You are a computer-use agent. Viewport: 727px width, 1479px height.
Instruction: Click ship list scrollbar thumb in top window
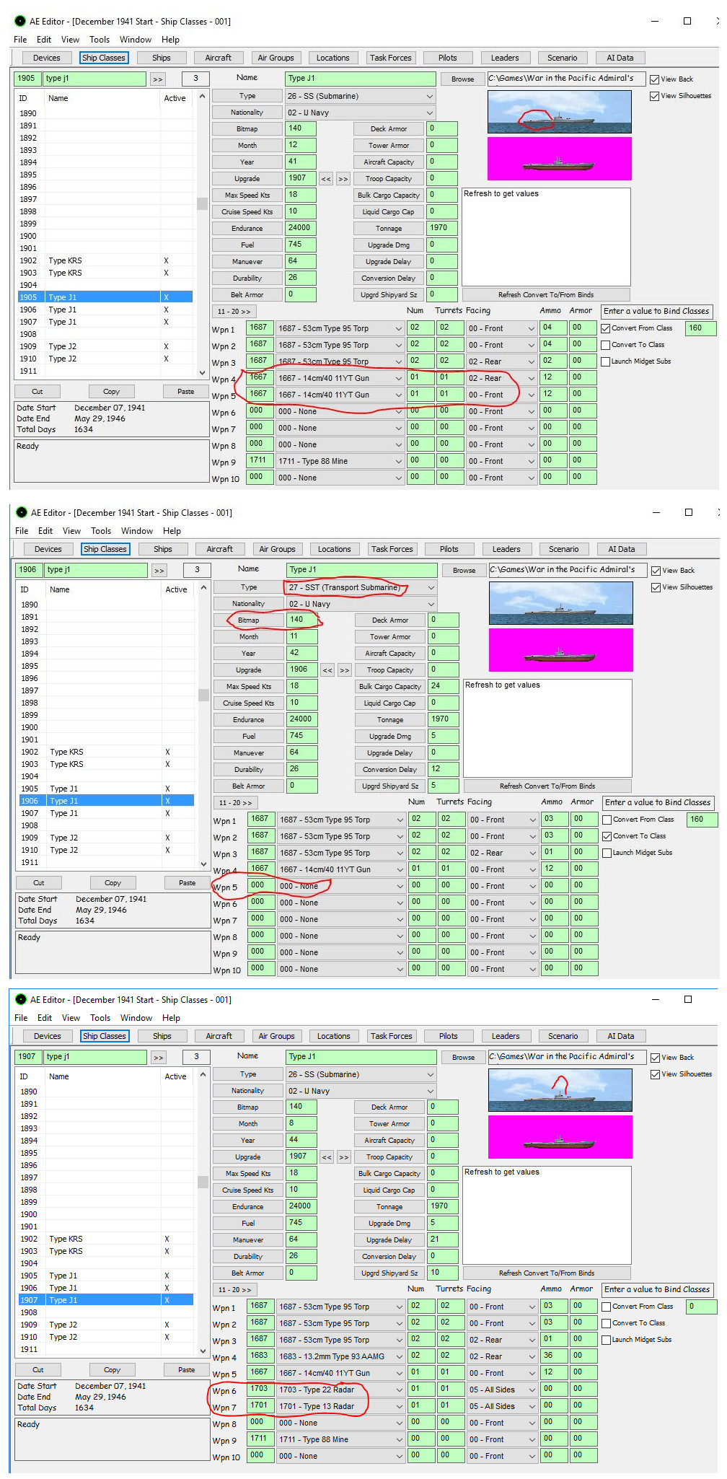pyautogui.click(x=202, y=203)
